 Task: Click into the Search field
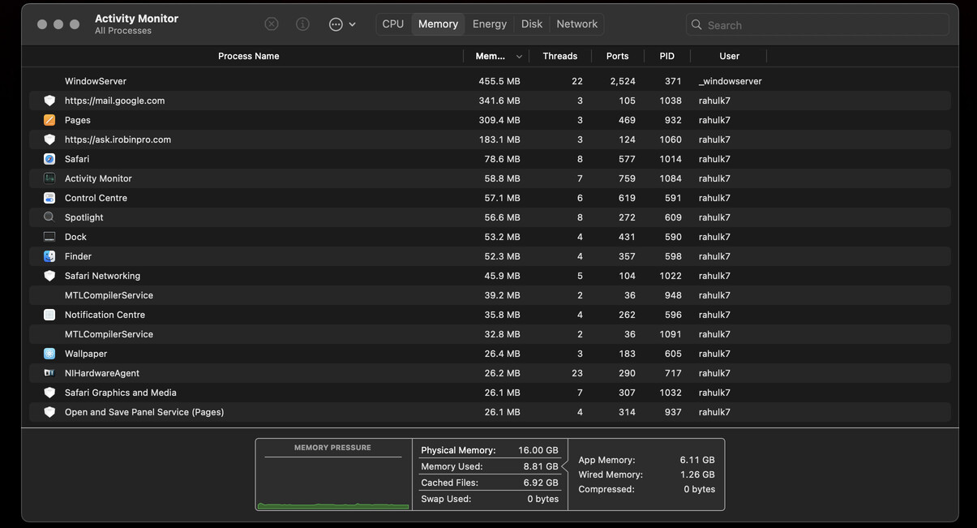pos(817,25)
